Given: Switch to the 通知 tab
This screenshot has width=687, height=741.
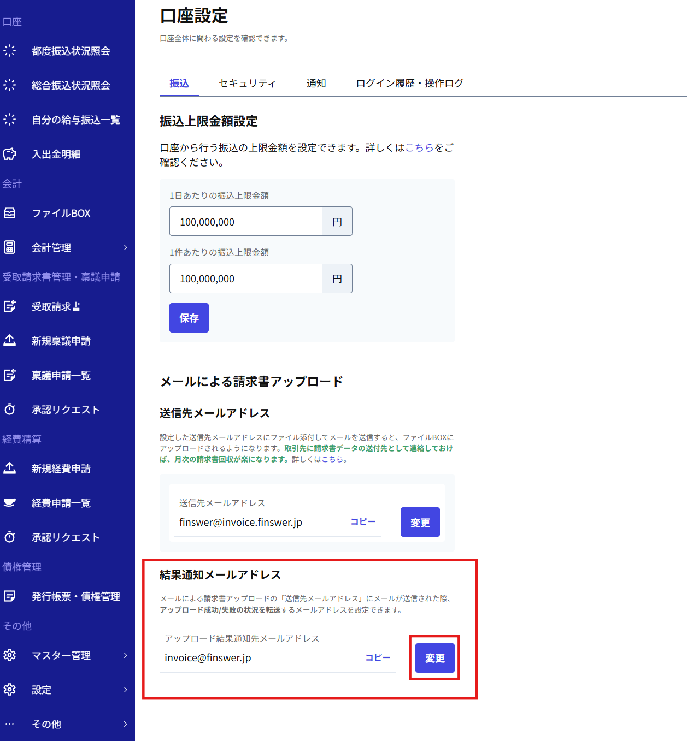Looking at the screenshot, I should coord(316,83).
